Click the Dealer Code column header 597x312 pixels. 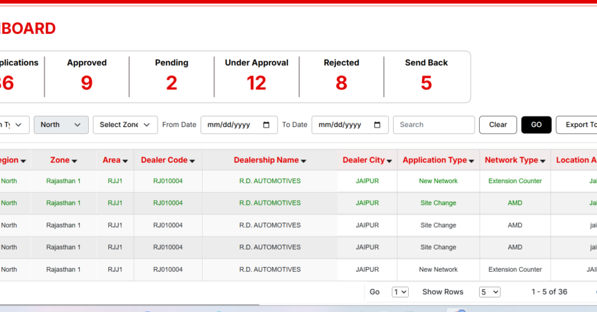[x=168, y=160]
